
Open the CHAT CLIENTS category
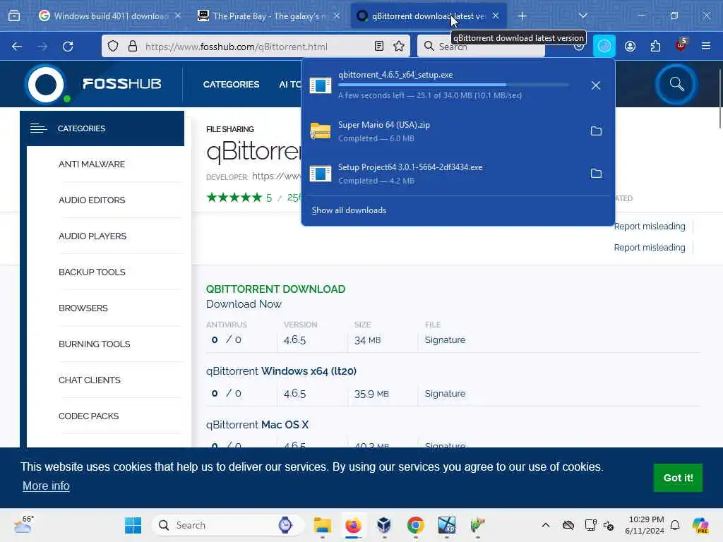tap(90, 380)
